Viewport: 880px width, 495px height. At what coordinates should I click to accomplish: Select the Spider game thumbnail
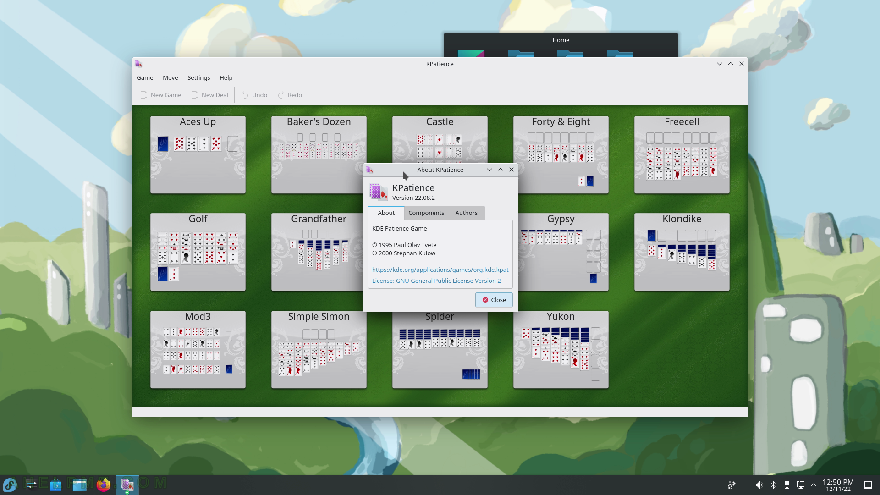[440, 351]
